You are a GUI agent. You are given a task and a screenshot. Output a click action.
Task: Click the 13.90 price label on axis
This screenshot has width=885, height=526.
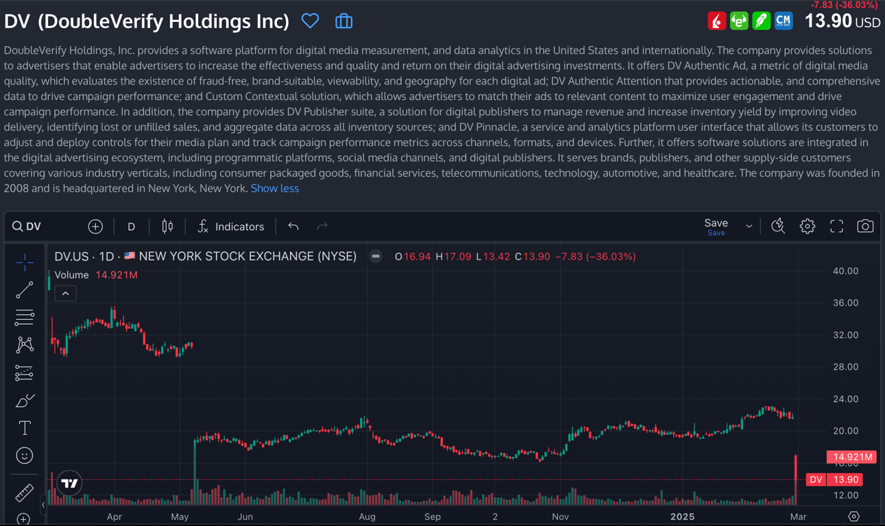843,479
